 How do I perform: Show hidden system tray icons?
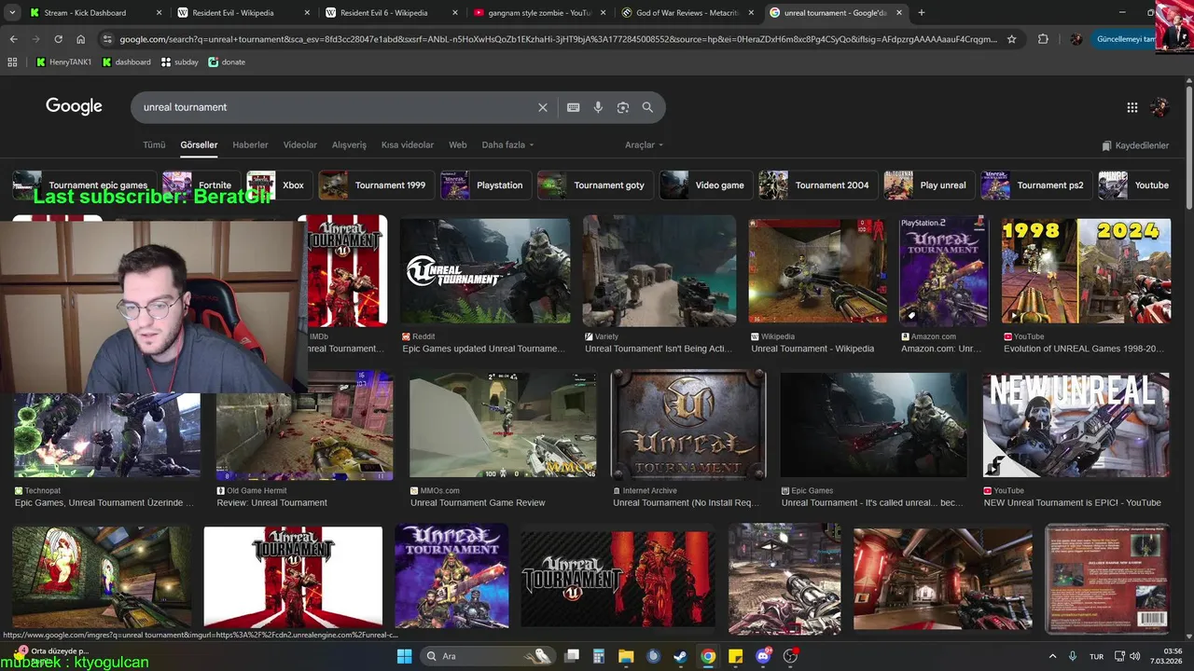point(1053,656)
